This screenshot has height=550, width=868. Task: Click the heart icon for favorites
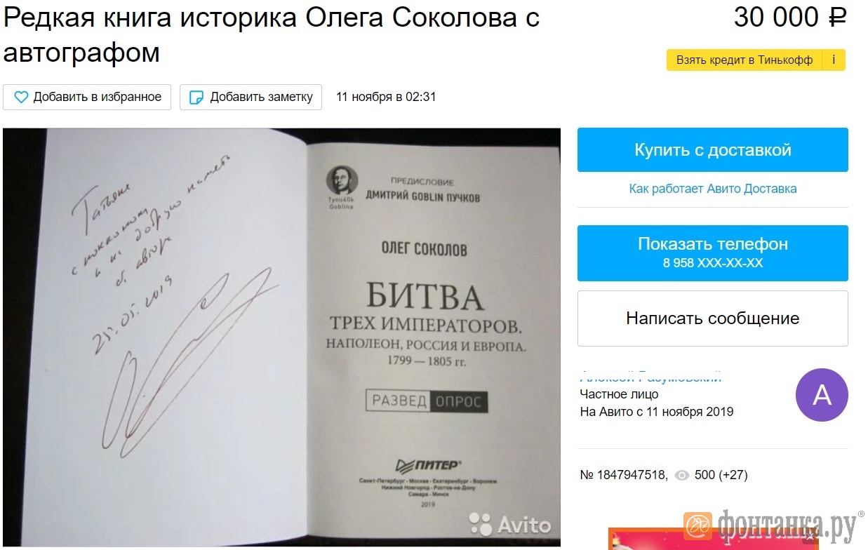click(x=21, y=97)
